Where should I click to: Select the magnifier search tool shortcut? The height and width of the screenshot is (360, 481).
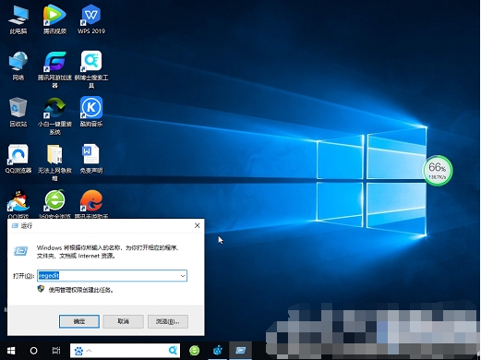click(91, 69)
